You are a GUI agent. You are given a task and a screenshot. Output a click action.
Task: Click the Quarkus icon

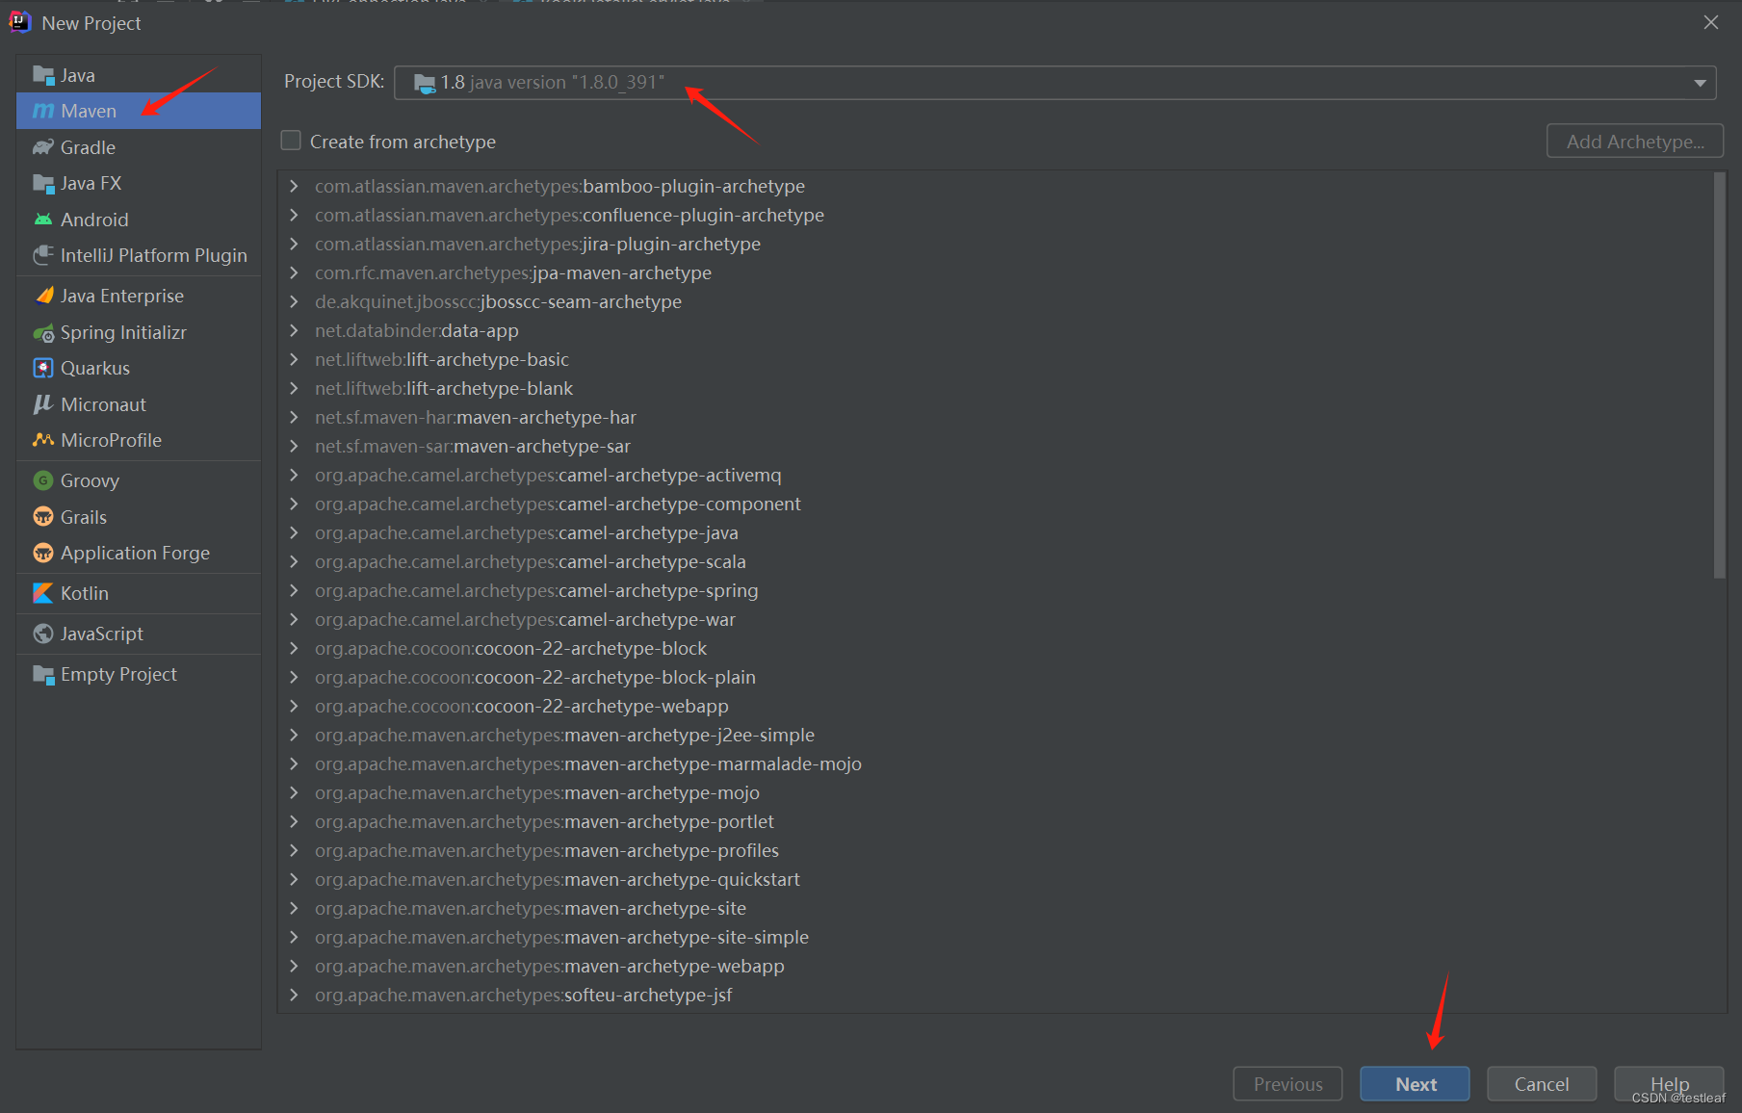[43, 368]
